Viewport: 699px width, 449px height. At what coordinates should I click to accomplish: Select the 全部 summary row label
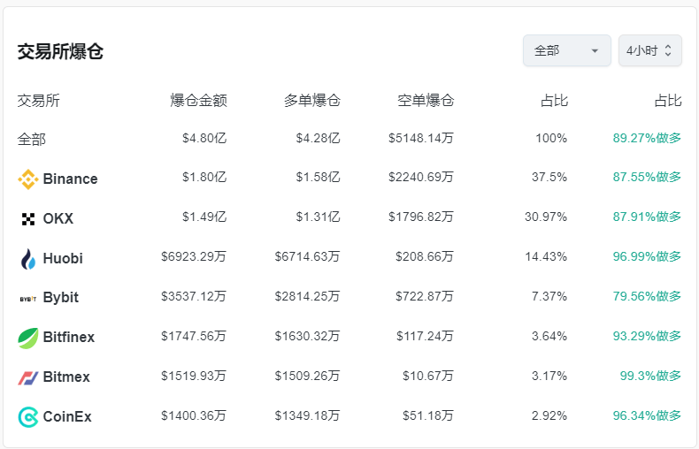point(32,139)
